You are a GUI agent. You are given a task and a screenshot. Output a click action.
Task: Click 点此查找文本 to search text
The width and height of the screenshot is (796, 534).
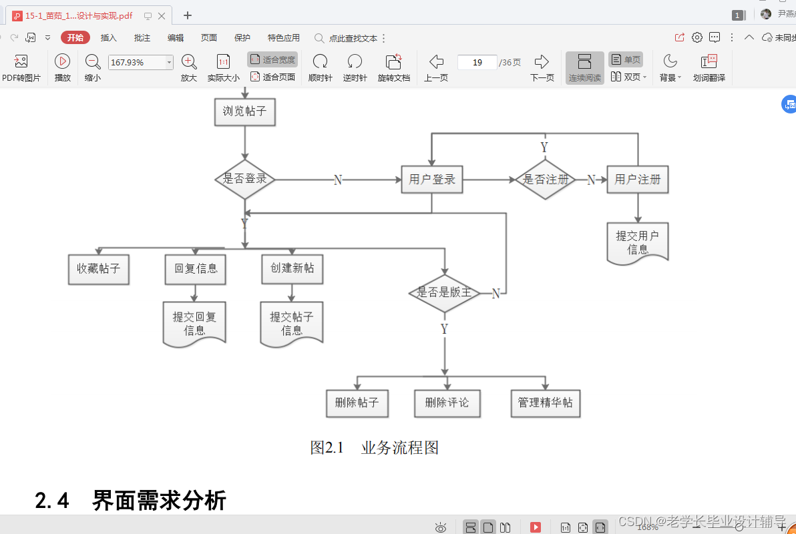(354, 38)
